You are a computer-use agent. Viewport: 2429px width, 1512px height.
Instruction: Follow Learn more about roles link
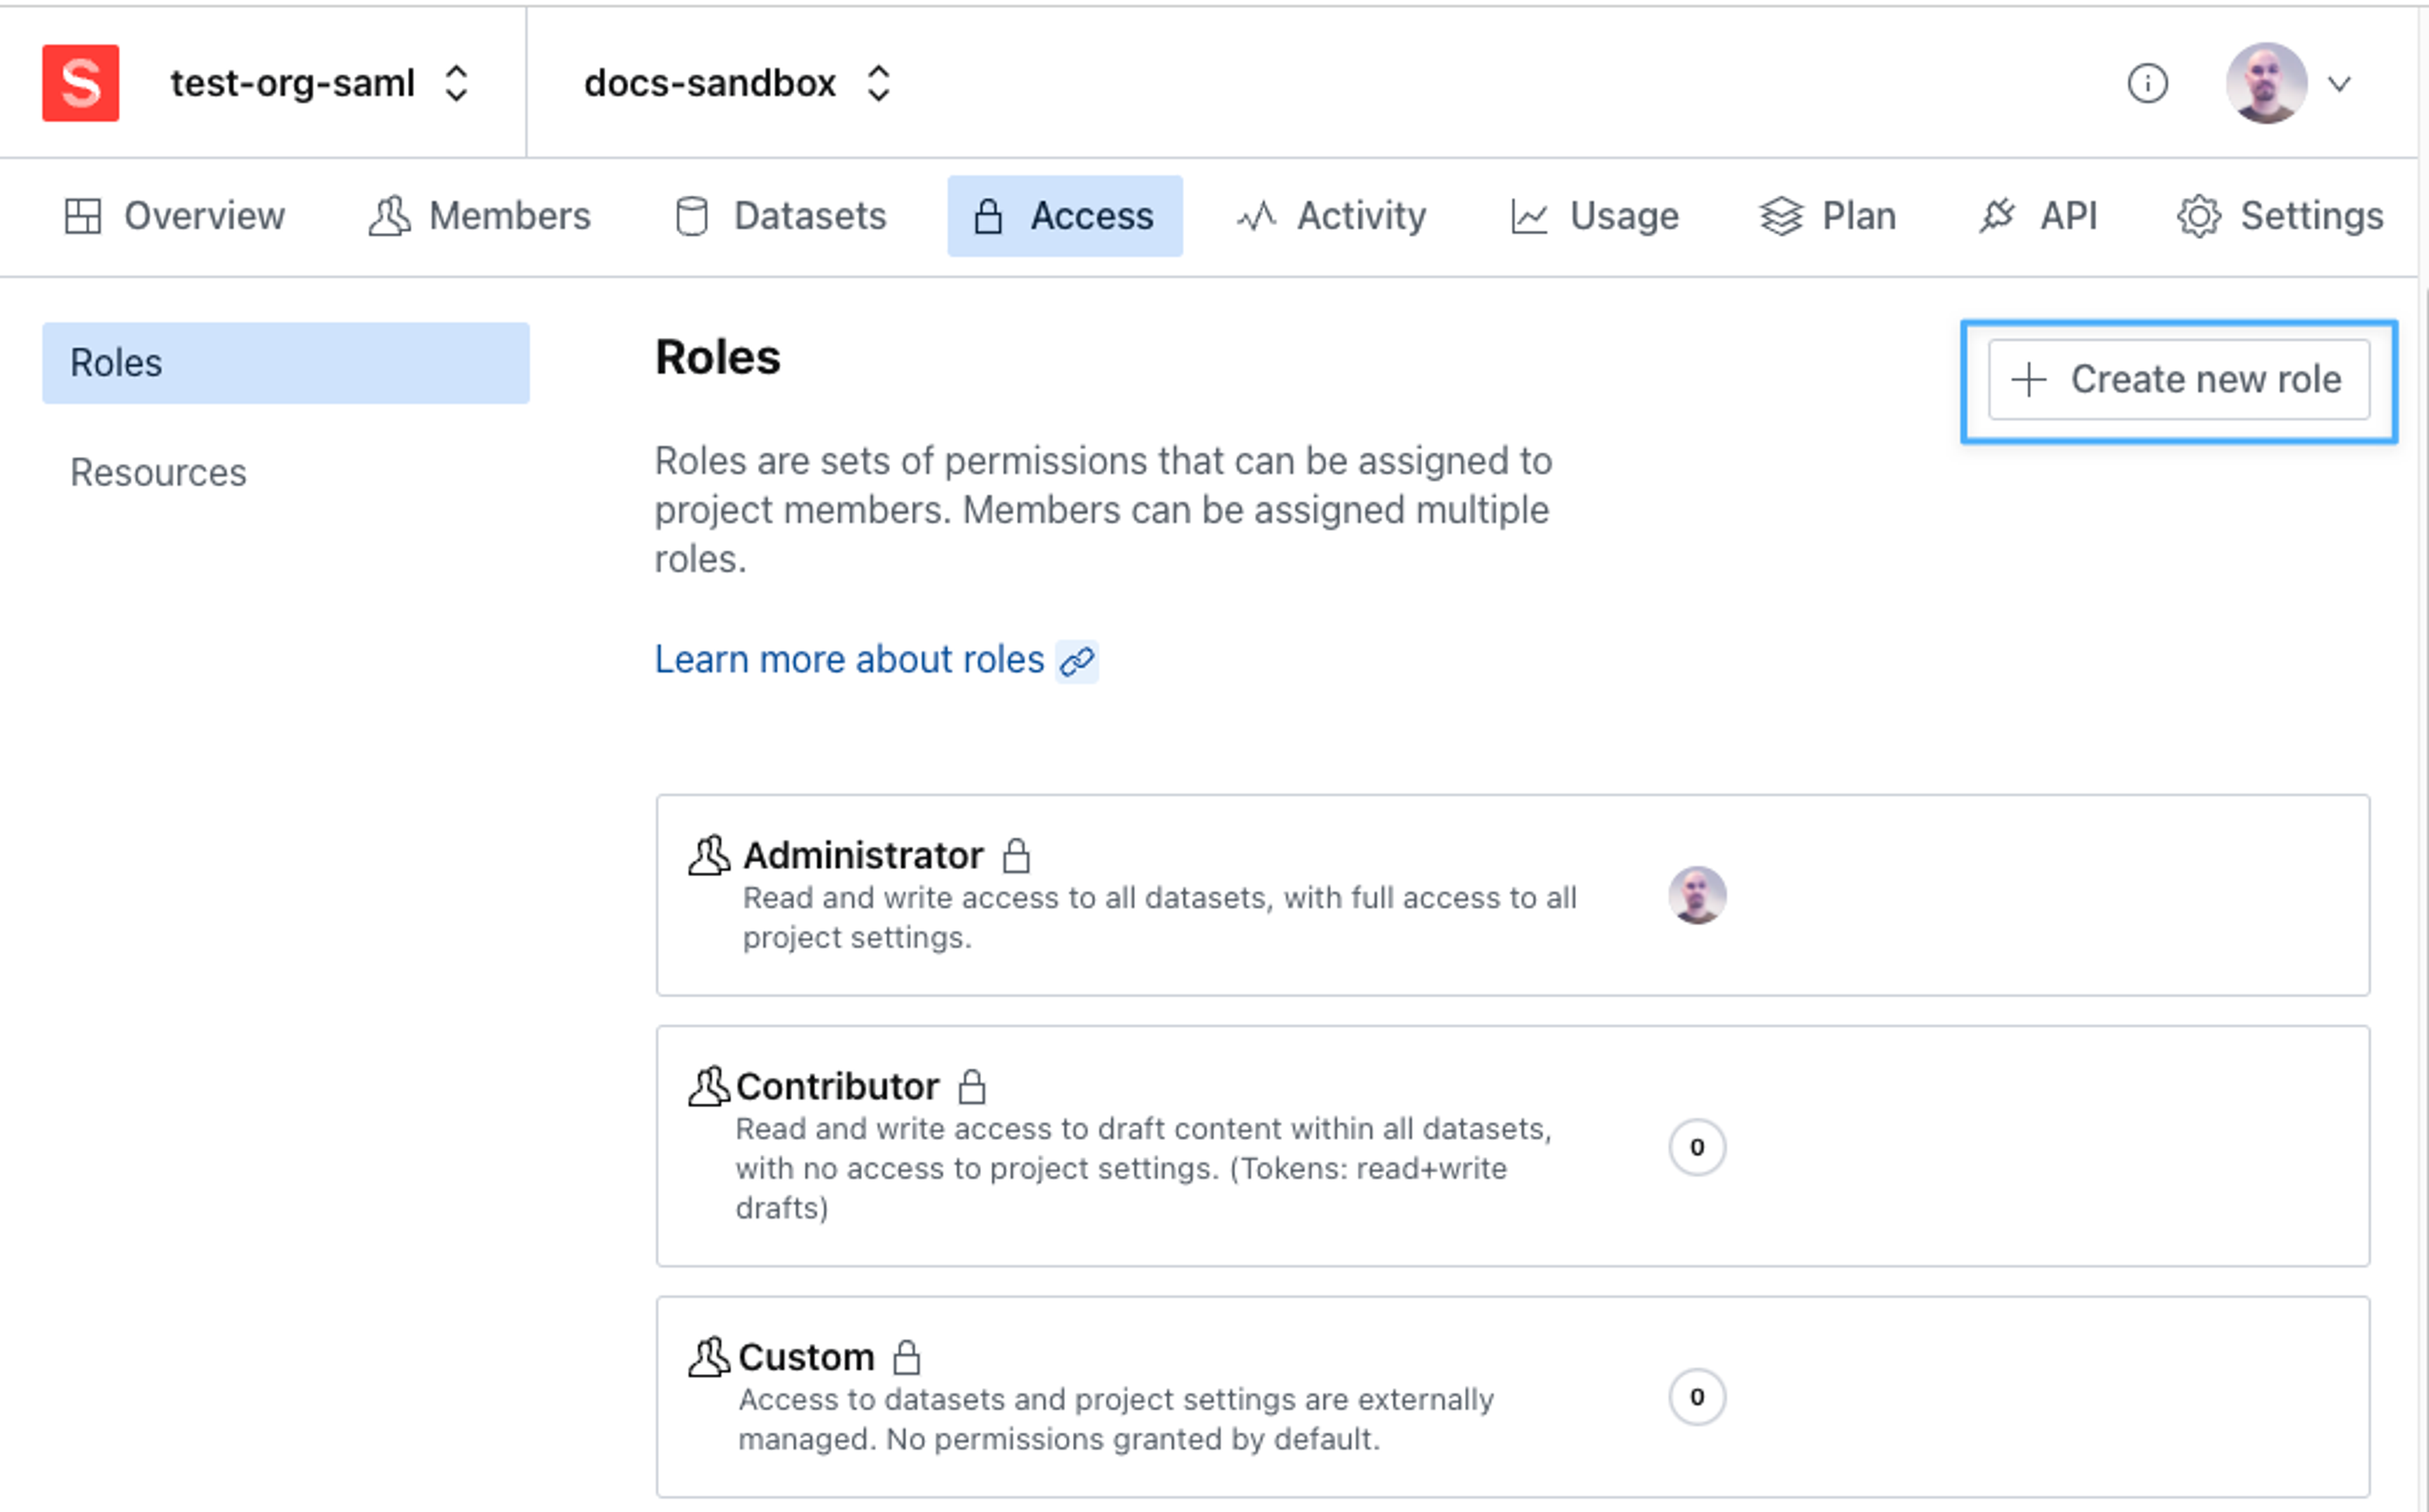tap(850, 660)
